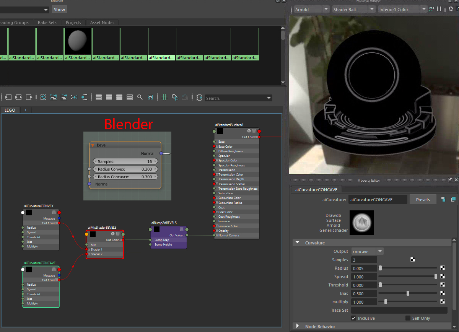Pause the Material Viewer render
The height and width of the screenshot is (332, 459).
click(439, 9)
